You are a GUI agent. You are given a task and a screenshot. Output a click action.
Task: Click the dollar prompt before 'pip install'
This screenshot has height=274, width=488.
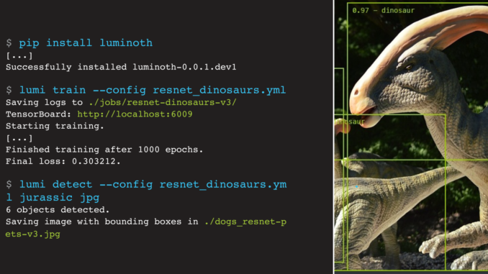coord(9,43)
